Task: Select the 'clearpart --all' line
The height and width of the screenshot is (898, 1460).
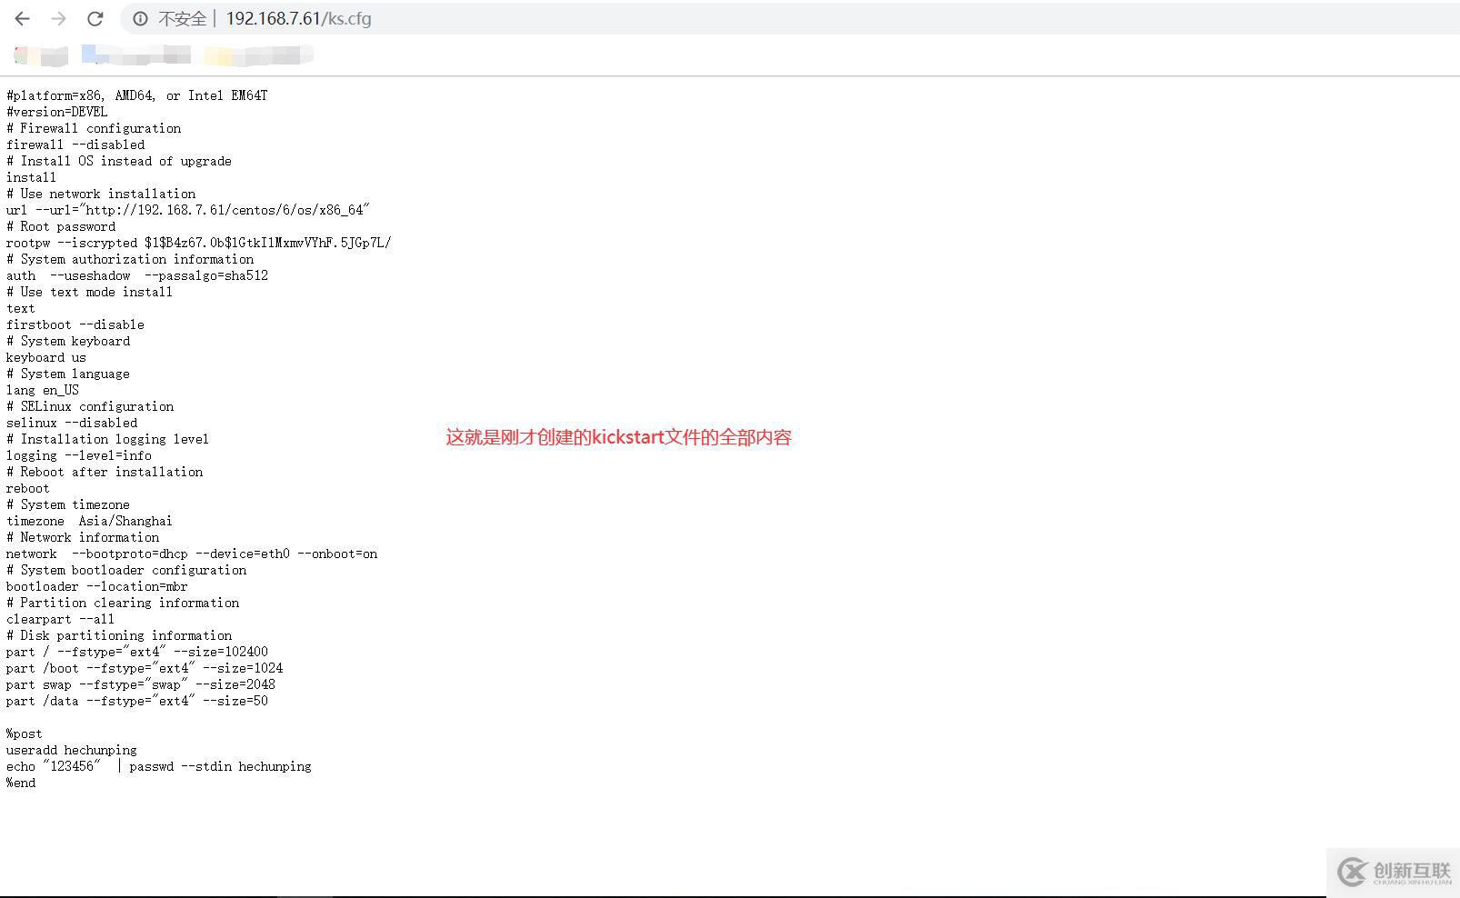Action: 61,619
